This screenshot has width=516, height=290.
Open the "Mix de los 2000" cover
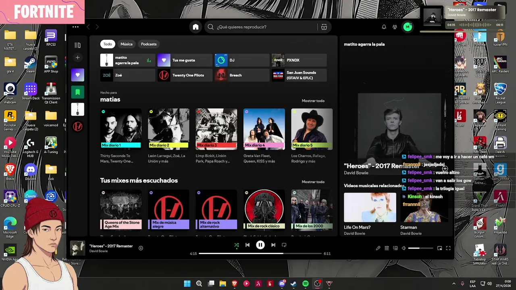click(x=312, y=210)
